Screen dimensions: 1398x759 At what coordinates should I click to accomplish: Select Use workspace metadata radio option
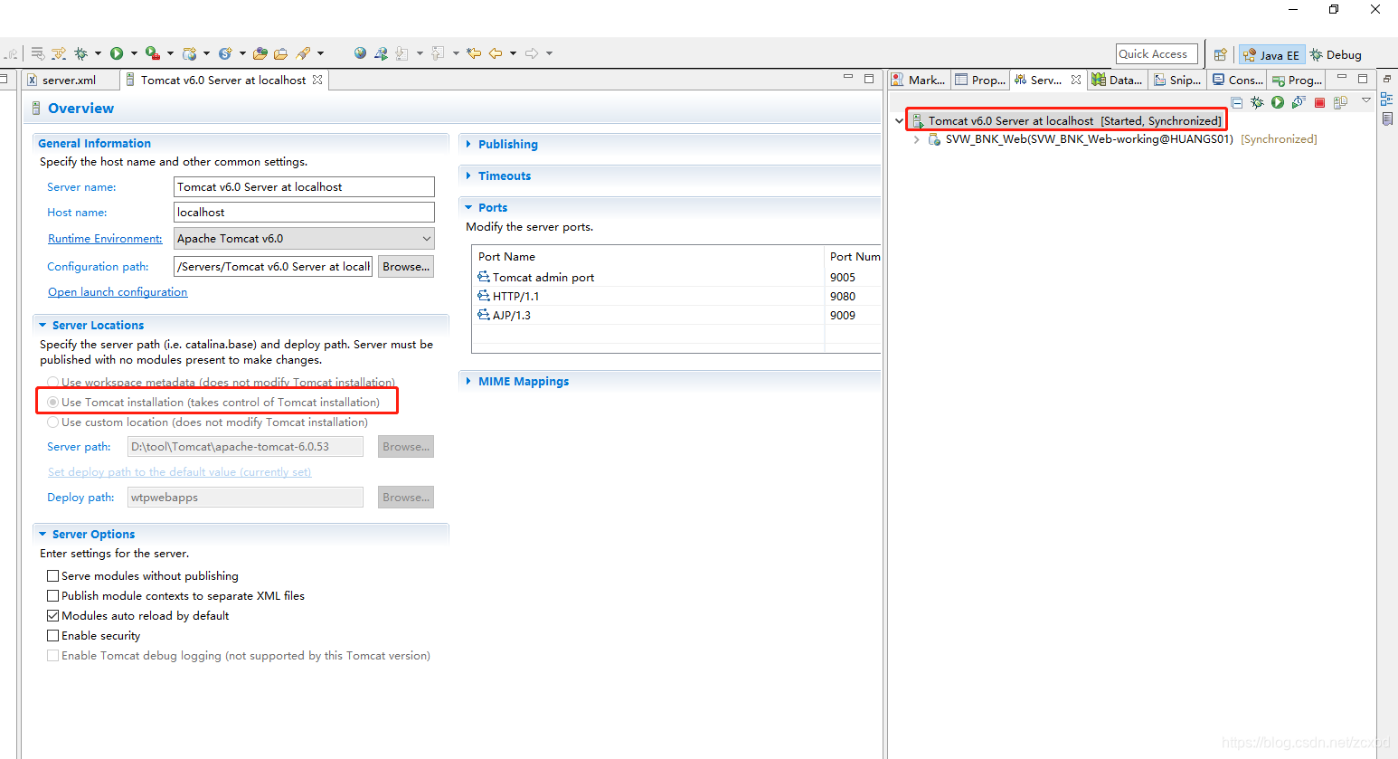click(53, 383)
